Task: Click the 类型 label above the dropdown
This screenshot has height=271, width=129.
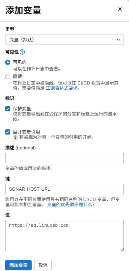Action: click(10, 29)
